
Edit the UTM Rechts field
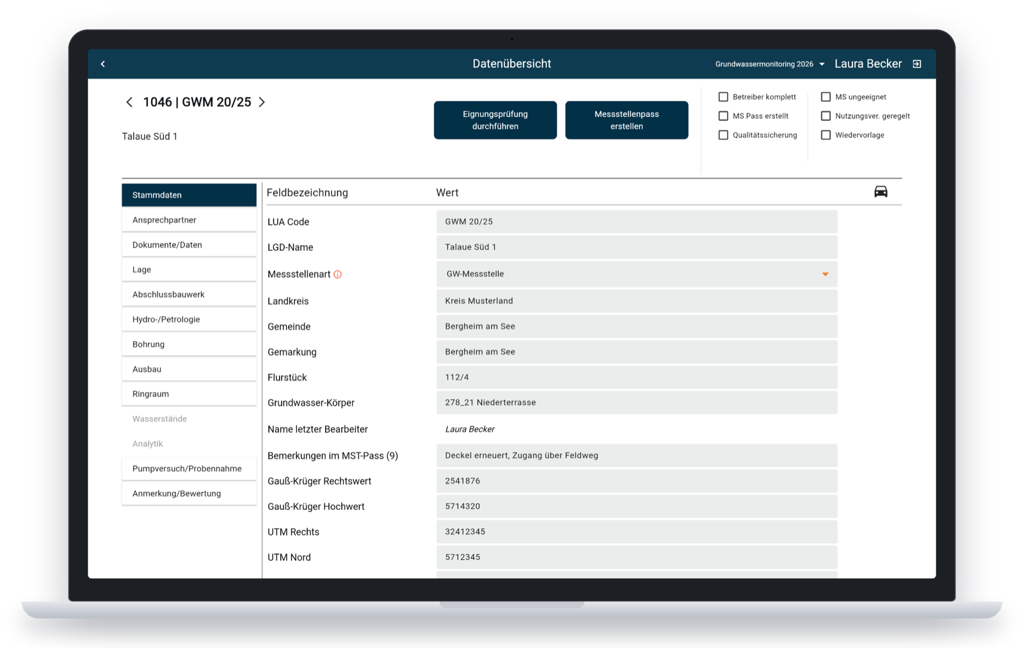[x=637, y=532]
